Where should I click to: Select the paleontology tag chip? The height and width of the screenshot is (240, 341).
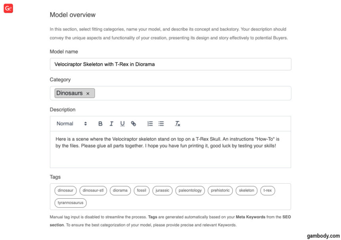[190, 190]
